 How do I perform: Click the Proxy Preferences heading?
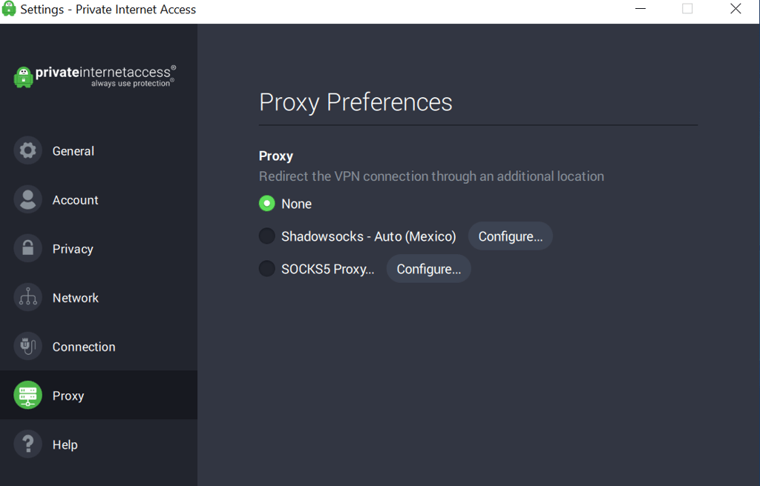coord(356,102)
